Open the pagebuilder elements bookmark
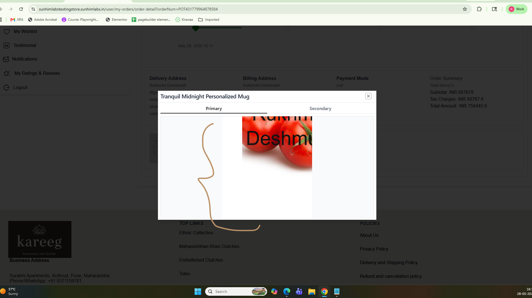The image size is (532, 298). pos(151,20)
